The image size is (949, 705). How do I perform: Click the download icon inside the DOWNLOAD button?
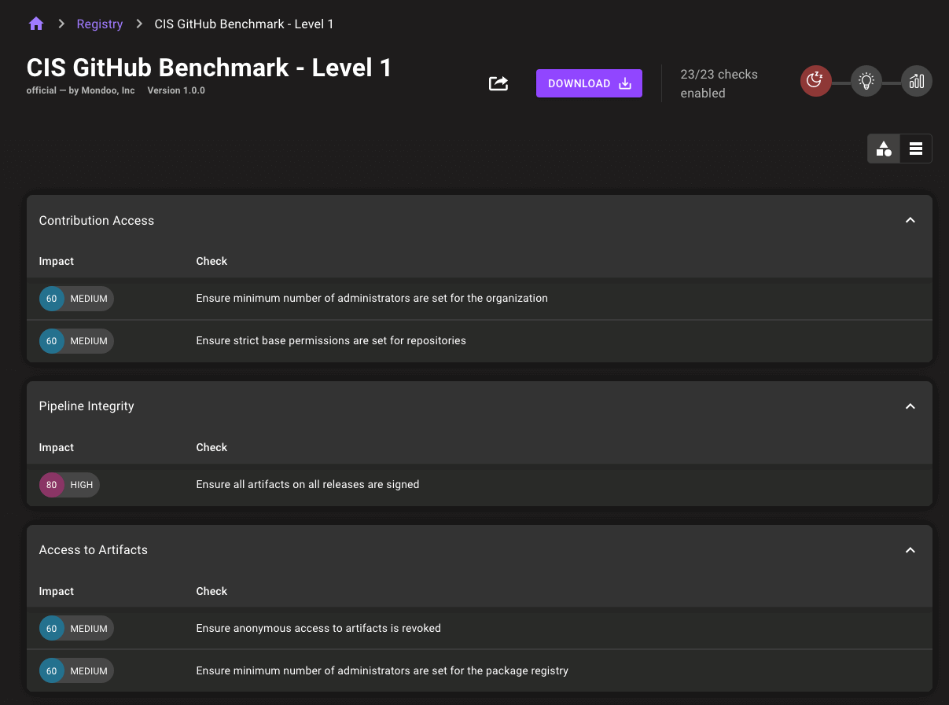tap(623, 83)
